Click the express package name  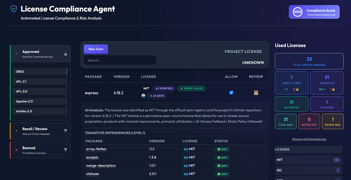tap(91, 93)
